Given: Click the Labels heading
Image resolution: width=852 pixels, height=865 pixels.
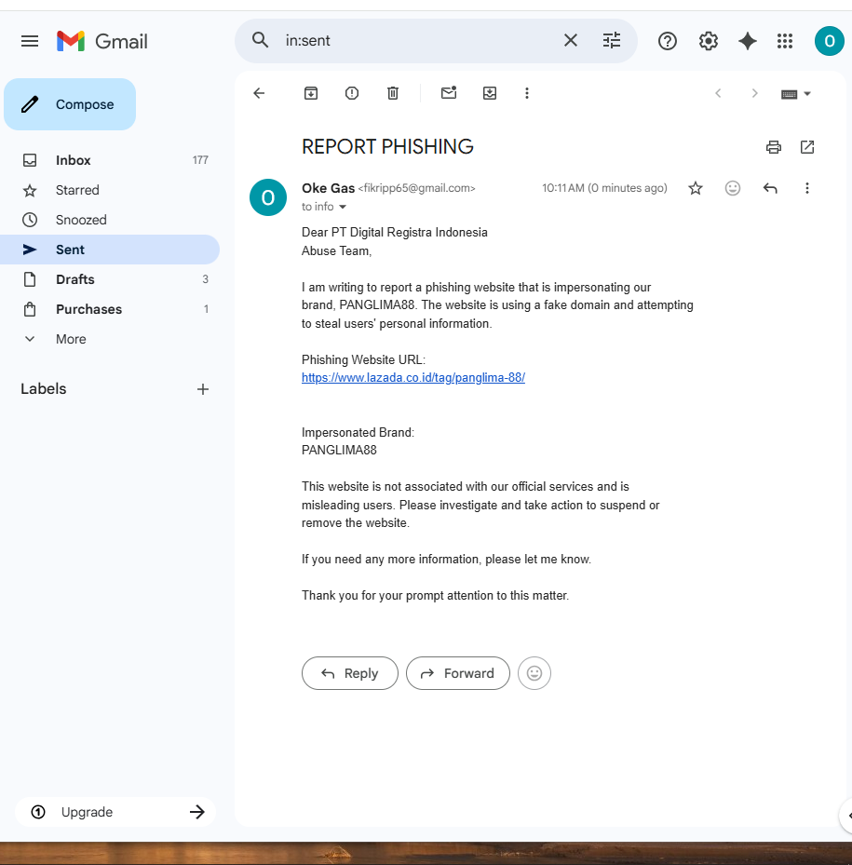Looking at the screenshot, I should coord(44,389).
